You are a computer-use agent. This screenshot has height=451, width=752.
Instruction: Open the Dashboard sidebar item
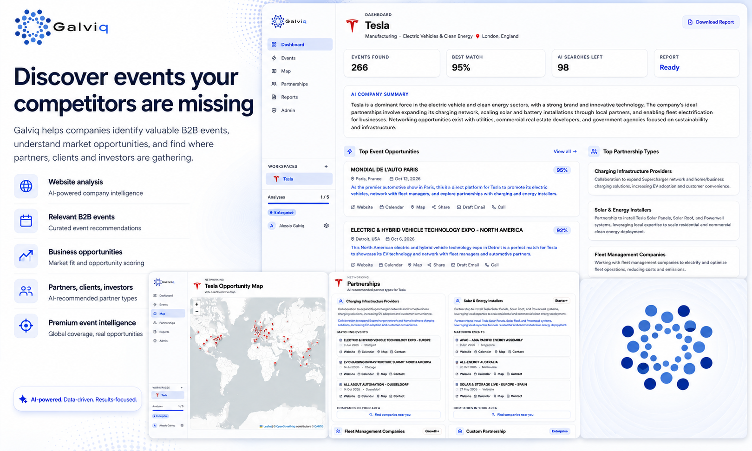(x=300, y=45)
